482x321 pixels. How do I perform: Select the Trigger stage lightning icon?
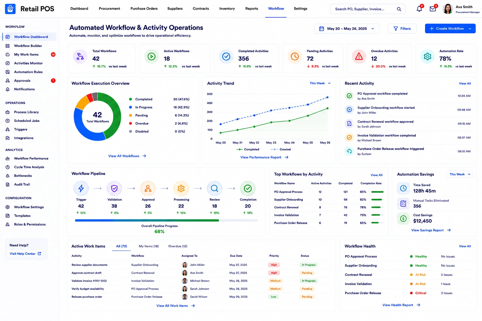pos(81,188)
